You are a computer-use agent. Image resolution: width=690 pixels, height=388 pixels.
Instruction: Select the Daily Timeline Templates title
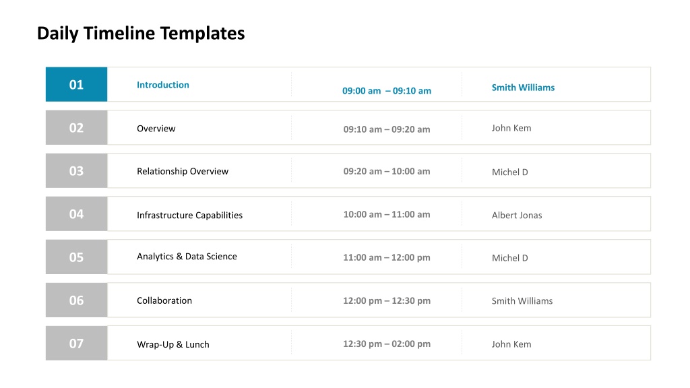(x=141, y=34)
